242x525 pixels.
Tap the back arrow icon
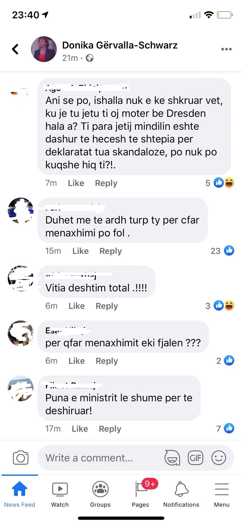[15, 49]
